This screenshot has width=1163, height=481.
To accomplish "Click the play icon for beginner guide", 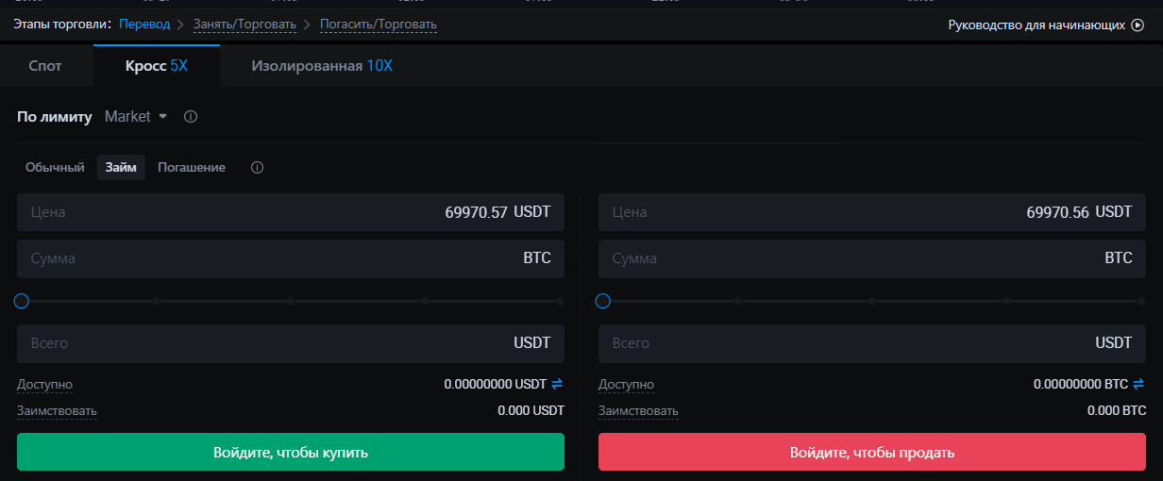I will (1138, 25).
